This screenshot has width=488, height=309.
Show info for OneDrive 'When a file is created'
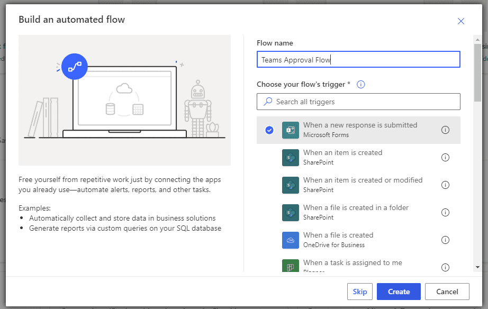click(445, 240)
